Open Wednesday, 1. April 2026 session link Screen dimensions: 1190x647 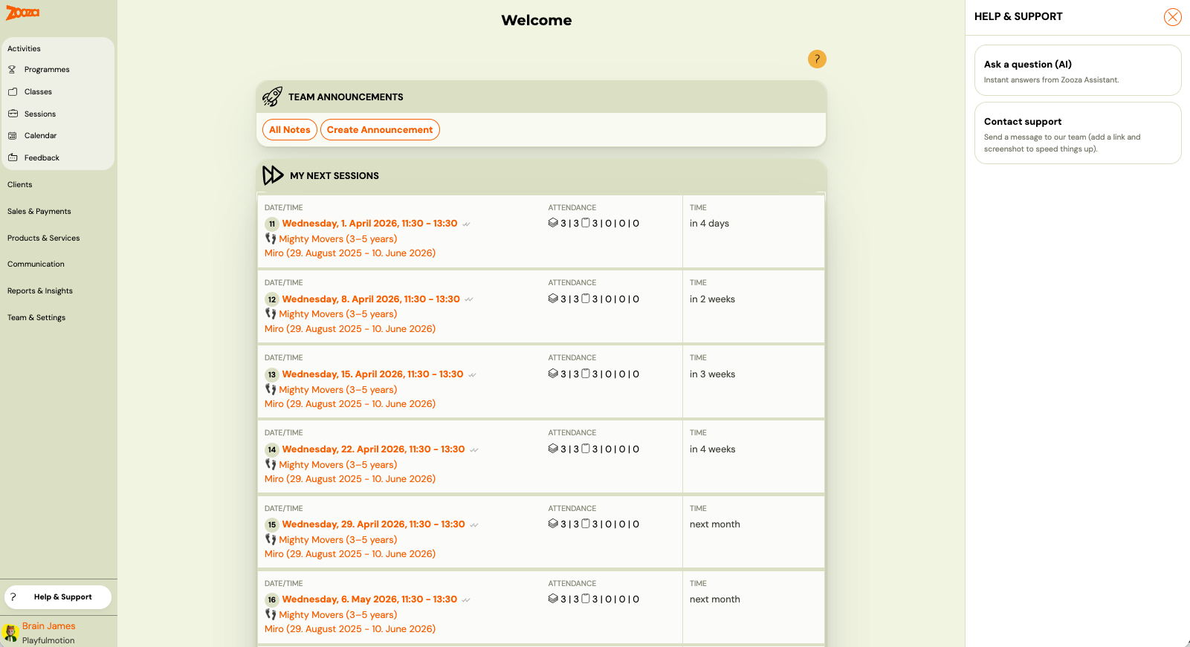369,224
